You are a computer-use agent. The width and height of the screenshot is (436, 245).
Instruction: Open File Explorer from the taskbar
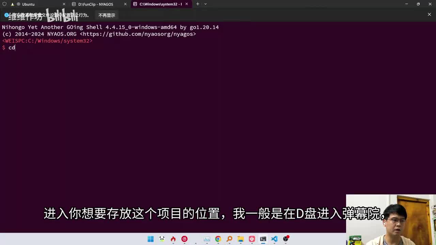(x=240, y=239)
